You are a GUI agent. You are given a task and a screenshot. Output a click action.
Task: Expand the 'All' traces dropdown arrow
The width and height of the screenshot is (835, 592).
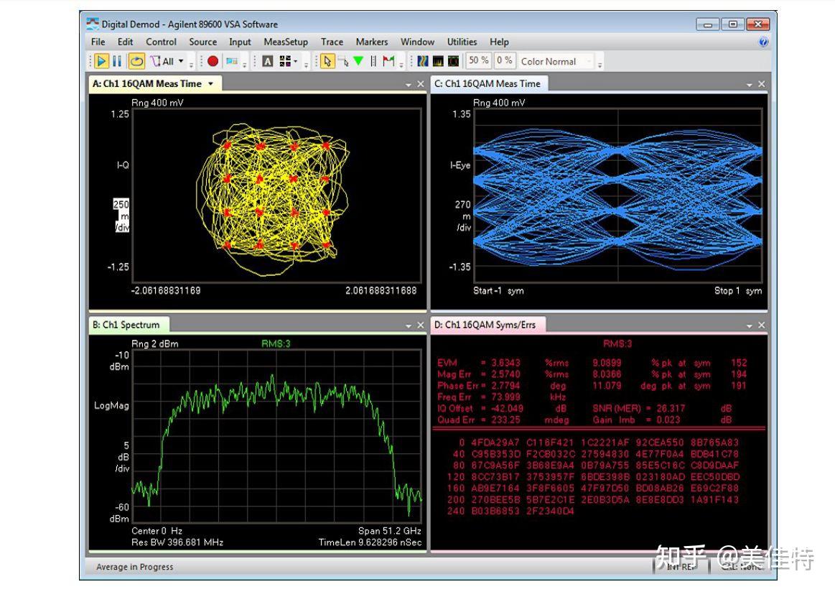click(x=181, y=62)
